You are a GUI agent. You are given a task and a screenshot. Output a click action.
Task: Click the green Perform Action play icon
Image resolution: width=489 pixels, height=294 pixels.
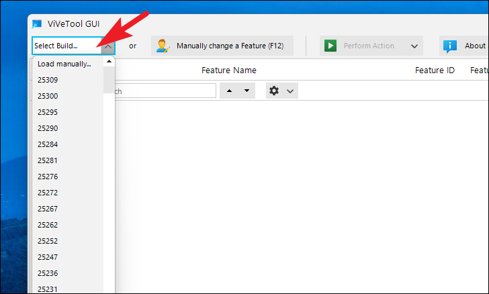(x=330, y=46)
